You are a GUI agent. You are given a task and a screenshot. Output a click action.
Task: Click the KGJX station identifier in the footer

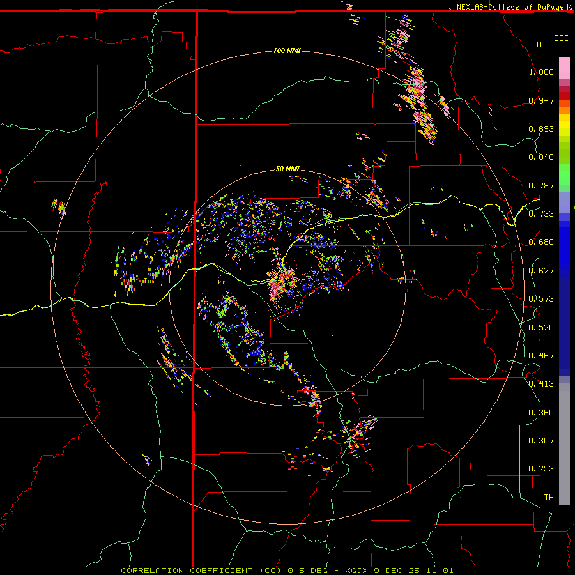(x=356, y=571)
